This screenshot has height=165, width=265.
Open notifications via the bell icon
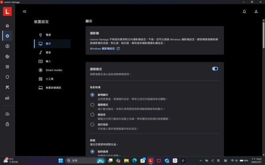pyautogui.click(x=244, y=11)
